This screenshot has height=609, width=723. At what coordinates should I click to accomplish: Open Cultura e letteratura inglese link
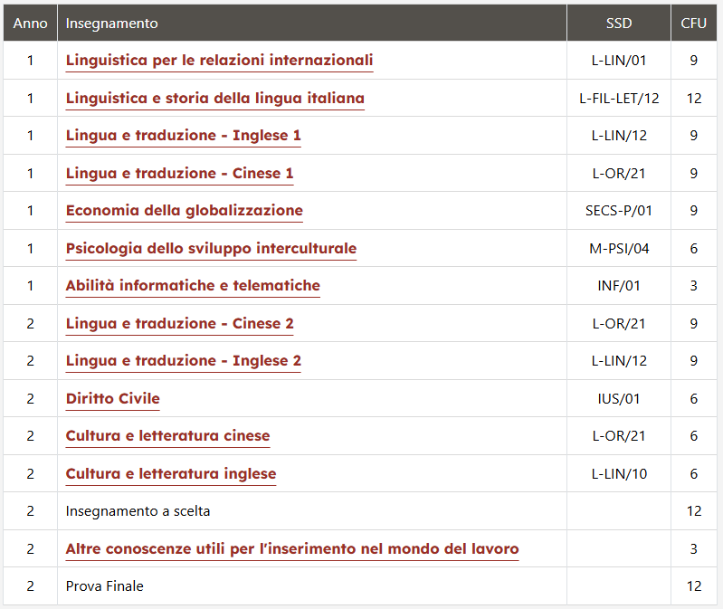(171, 474)
